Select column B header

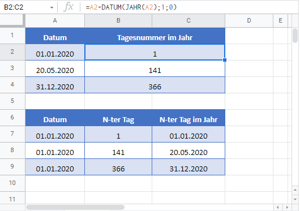point(118,20)
